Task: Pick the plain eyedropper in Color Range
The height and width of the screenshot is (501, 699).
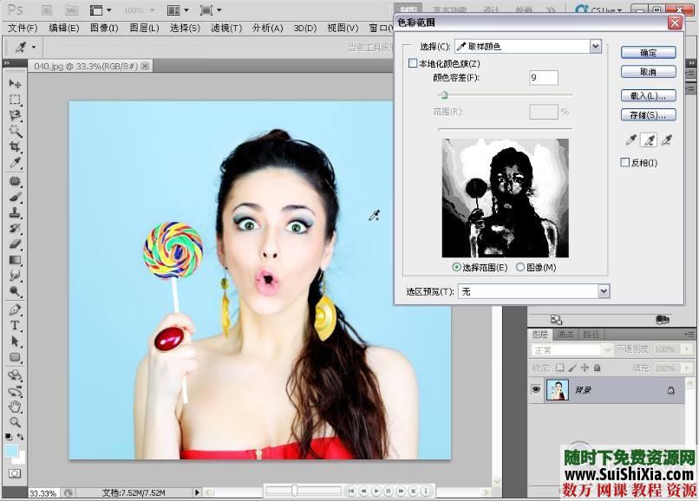Action: [630, 140]
